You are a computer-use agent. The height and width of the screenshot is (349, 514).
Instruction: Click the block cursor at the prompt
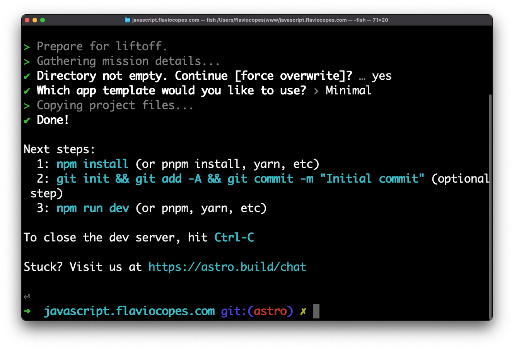click(316, 311)
